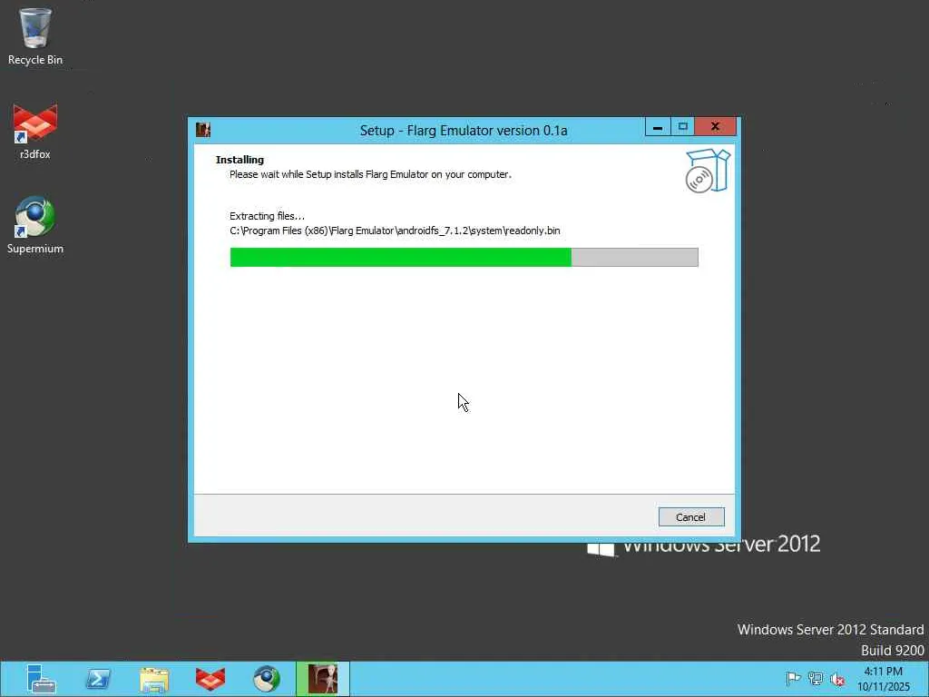Minimize the Setup window
Image resolution: width=929 pixels, height=697 pixels.
[x=658, y=127]
